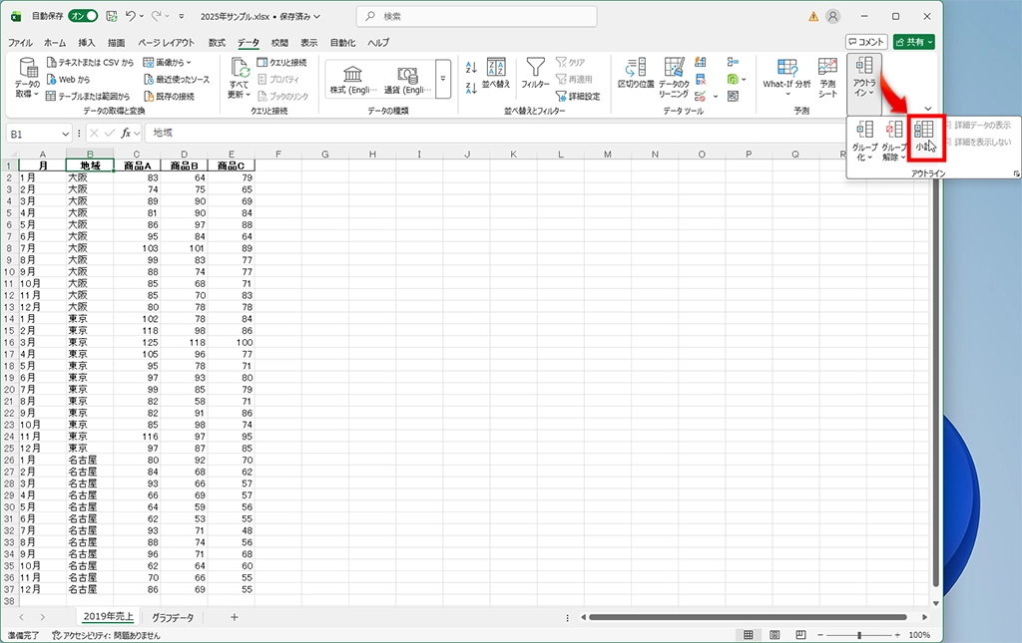The height and width of the screenshot is (643, 1022).
Task: Click the 検索 search box in title bar
Action: [x=476, y=16]
